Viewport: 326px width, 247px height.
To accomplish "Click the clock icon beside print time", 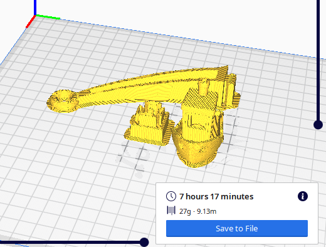I will (171, 196).
